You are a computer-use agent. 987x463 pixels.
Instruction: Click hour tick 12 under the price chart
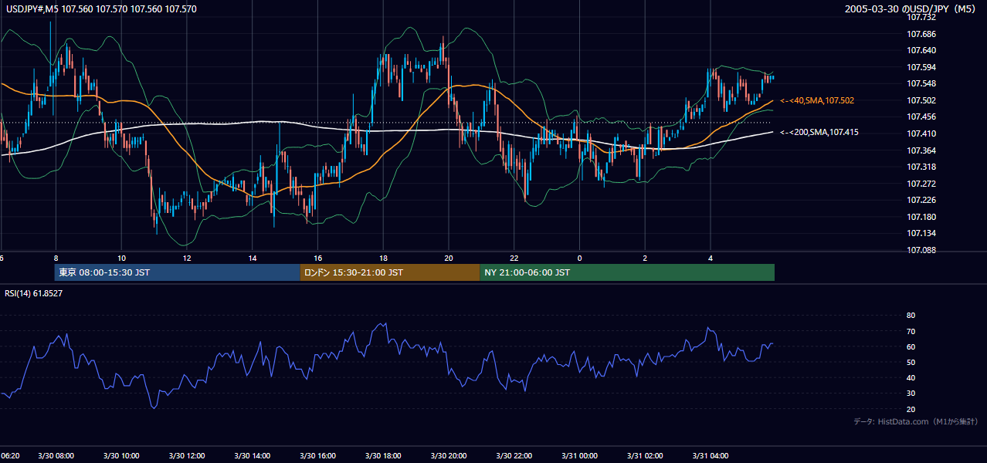(187, 257)
